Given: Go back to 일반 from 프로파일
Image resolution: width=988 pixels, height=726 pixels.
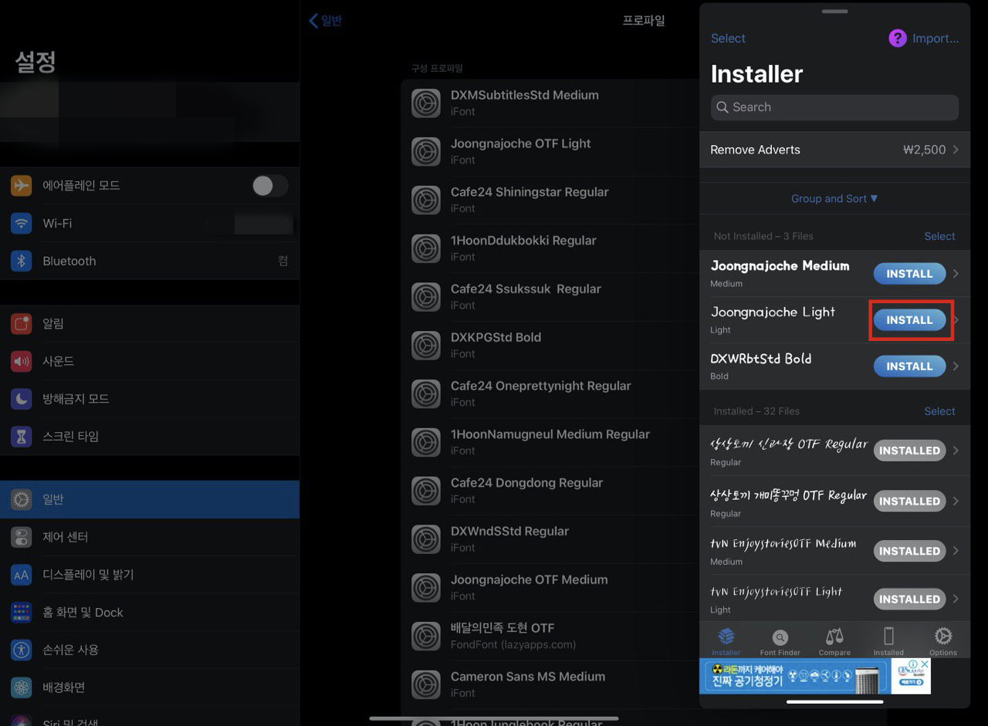Looking at the screenshot, I should tap(325, 21).
